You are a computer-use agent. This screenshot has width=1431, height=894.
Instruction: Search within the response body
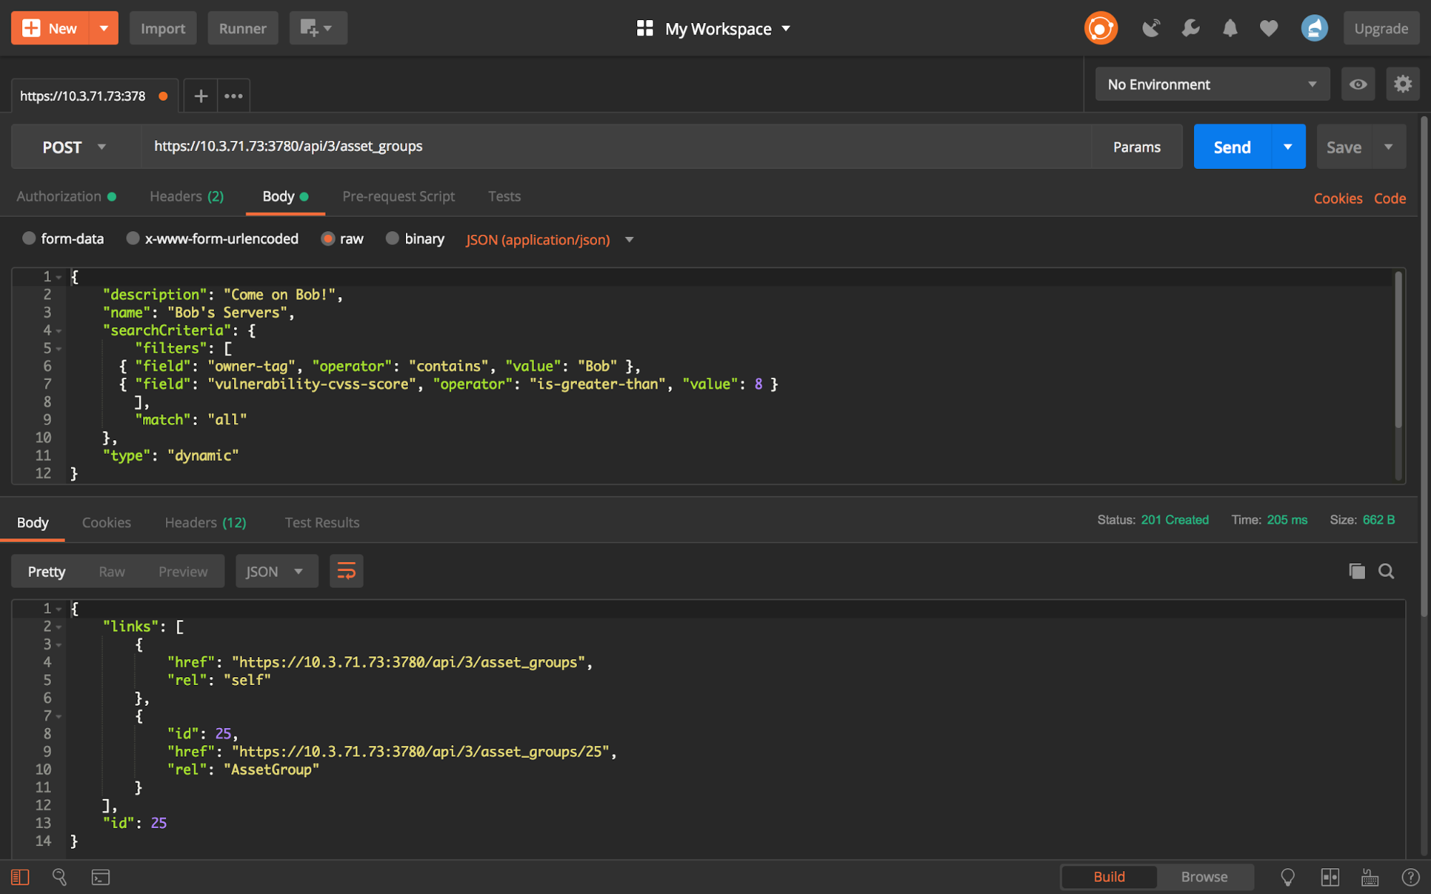pos(1386,571)
